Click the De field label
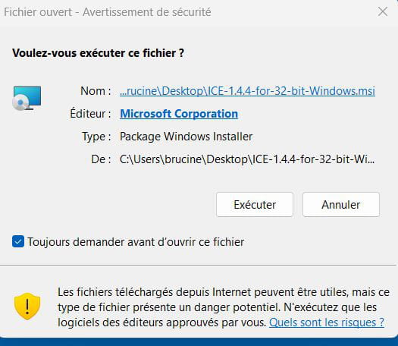This screenshot has height=346, width=398. 101,159
